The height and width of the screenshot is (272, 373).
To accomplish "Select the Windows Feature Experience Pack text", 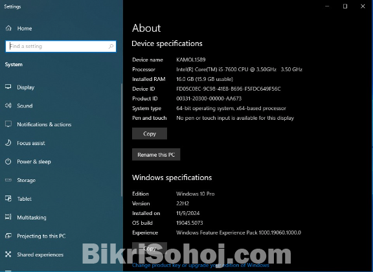I will pos(238,232).
